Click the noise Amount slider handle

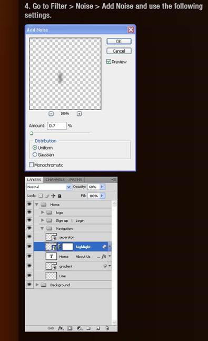(x=31, y=133)
